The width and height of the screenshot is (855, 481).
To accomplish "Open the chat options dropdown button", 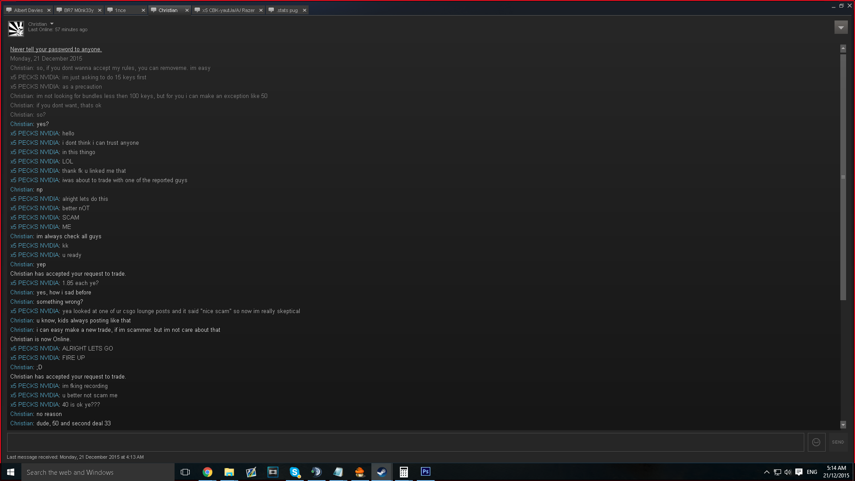I will coord(841,27).
